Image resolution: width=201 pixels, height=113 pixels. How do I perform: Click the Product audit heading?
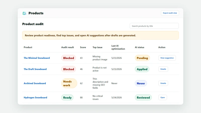pyautogui.click(x=33, y=24)
